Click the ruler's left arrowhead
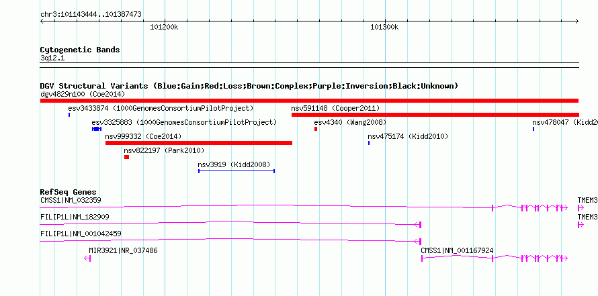Viewport: 598px width, 296px height. 42,21
